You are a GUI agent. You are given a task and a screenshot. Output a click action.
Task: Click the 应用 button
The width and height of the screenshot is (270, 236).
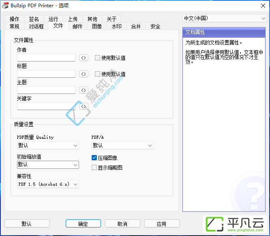(162, 223)
